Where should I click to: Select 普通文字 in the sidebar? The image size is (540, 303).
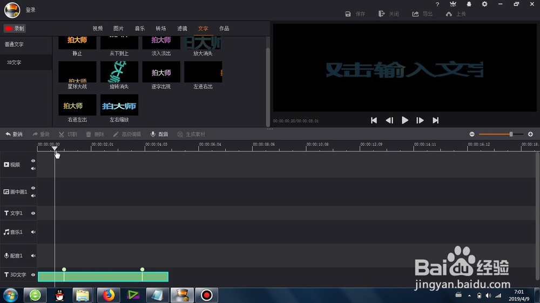[14, 44]
